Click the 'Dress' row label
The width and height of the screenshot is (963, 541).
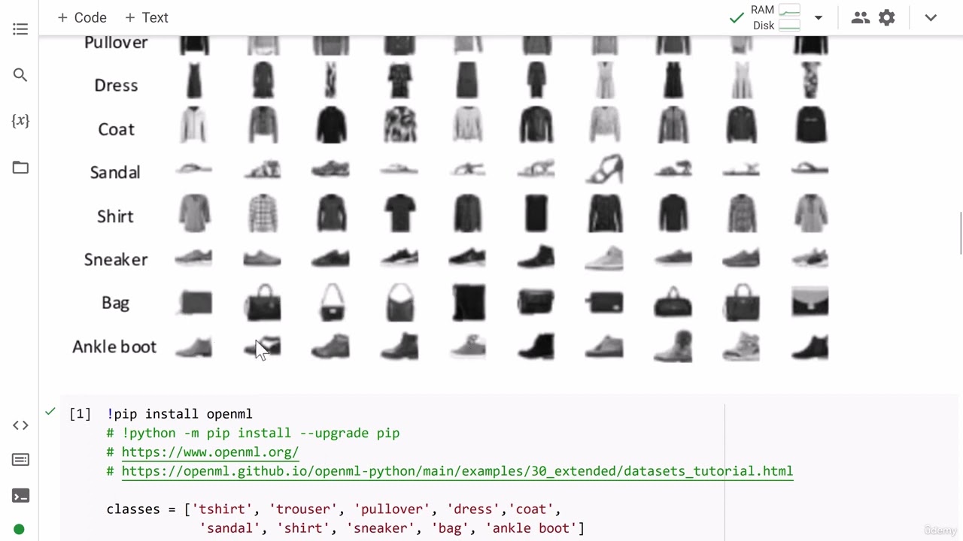116,86
